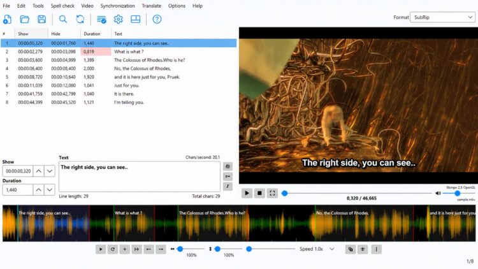This screenshot has height=269, width=478.
Task: Click waveform set start left-arrow button
Action: click(x=148, y=249)
